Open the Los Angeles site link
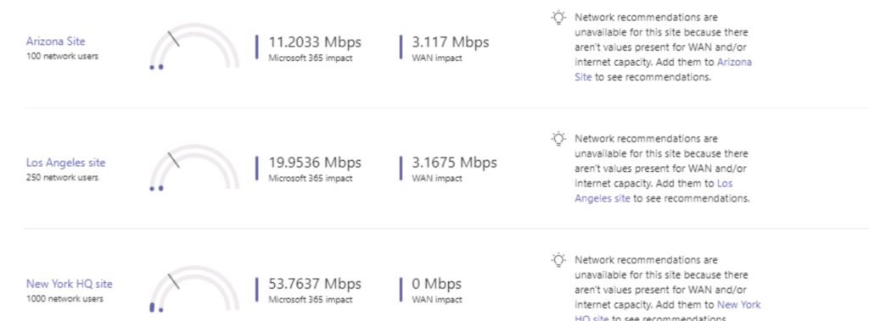The height and width of the screenshot is (321, 869). tap(65, 163)
